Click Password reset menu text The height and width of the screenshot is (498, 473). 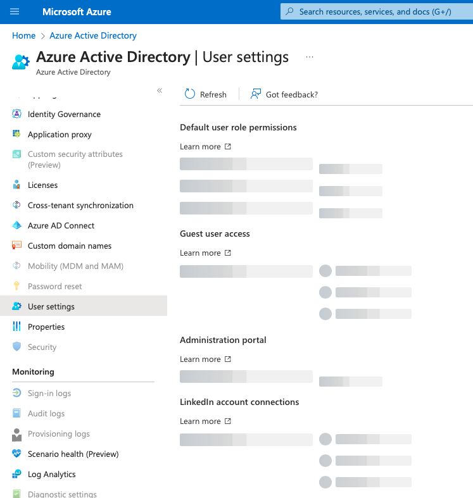pos(54,286)
